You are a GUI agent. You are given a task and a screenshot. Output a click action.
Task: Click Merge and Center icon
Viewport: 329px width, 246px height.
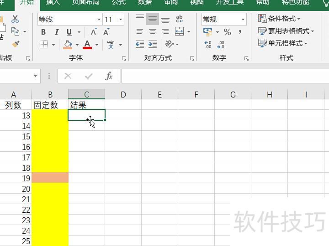tap(180, 31)
